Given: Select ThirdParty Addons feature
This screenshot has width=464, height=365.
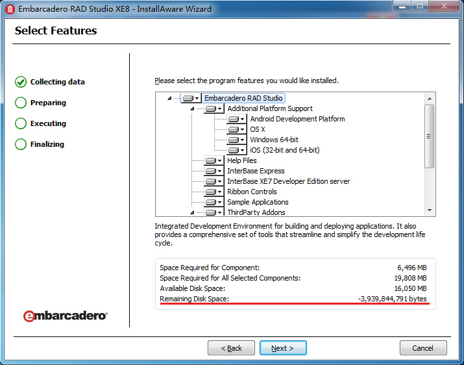Looking at the screenshot, I should (256, 212).
